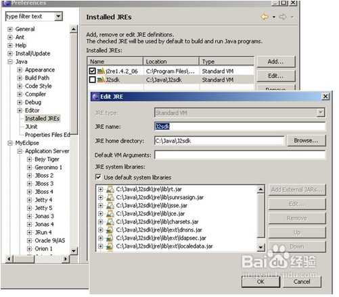The width and height of the screenshot is (339, 297).
Task: Select Debug in the preferences tree
Action: coord(33,103)
